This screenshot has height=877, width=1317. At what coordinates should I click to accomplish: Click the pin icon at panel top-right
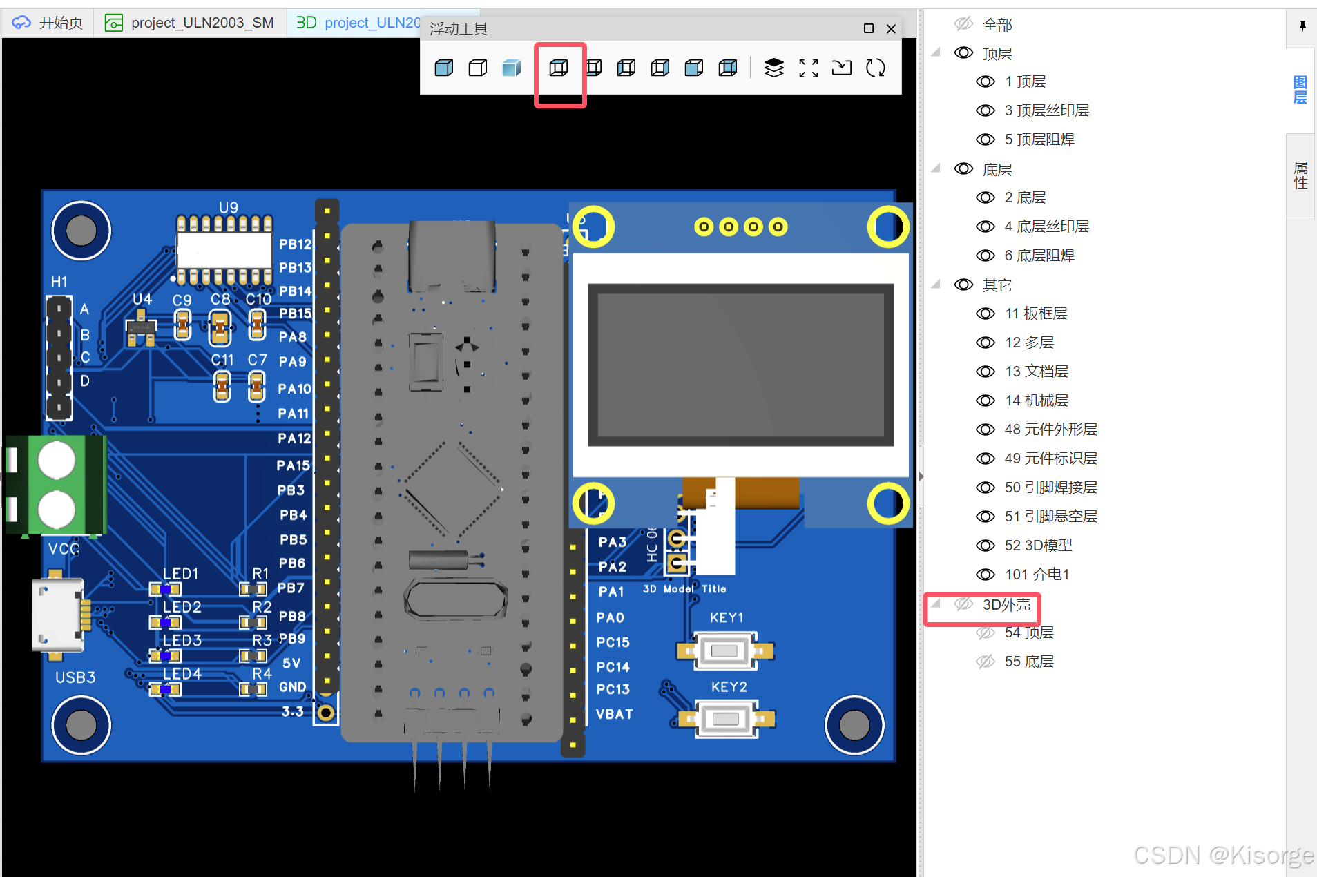[x=1302, y=26]
